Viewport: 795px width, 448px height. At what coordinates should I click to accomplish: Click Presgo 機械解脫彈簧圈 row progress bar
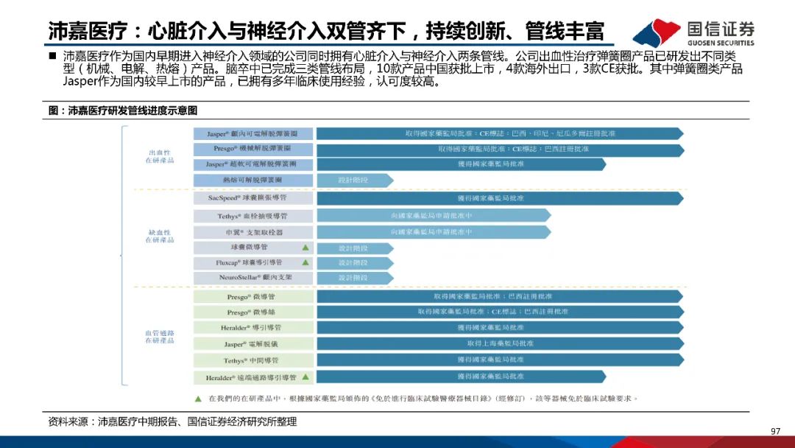pyautogui.click(x=500, y=149)
